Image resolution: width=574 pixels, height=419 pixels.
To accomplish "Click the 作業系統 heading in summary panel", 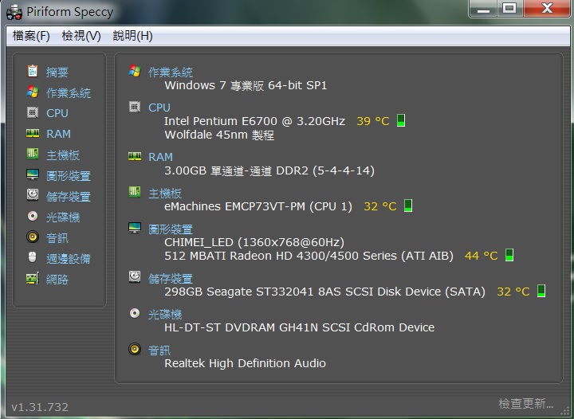I will click(x=171, y=72).
